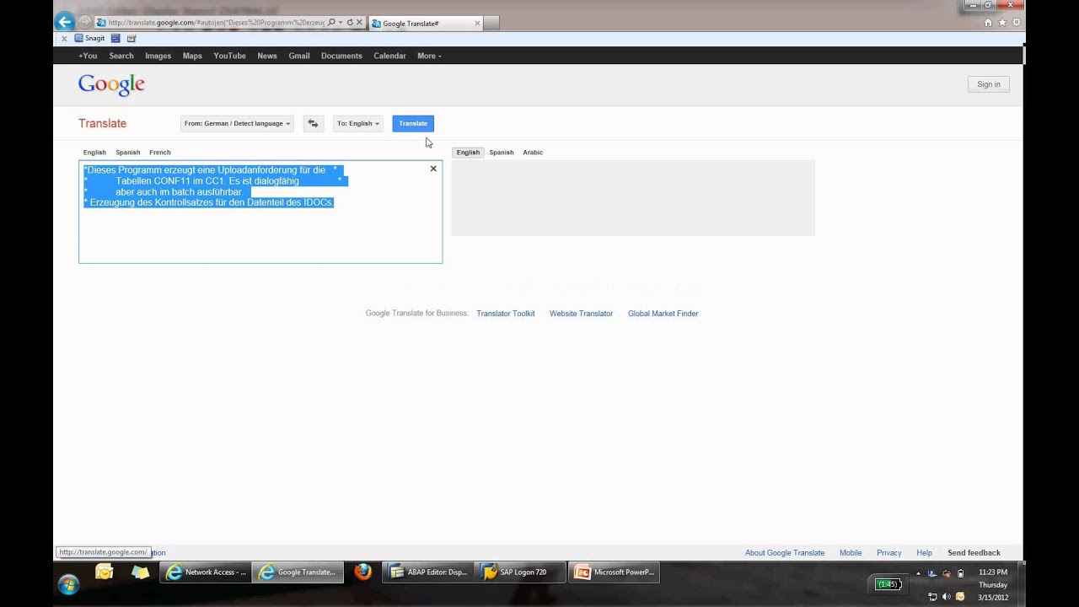This screenshot has height=607, width=1079.
Task: Open YouTube in Google bar
Action: click(229, 56)
